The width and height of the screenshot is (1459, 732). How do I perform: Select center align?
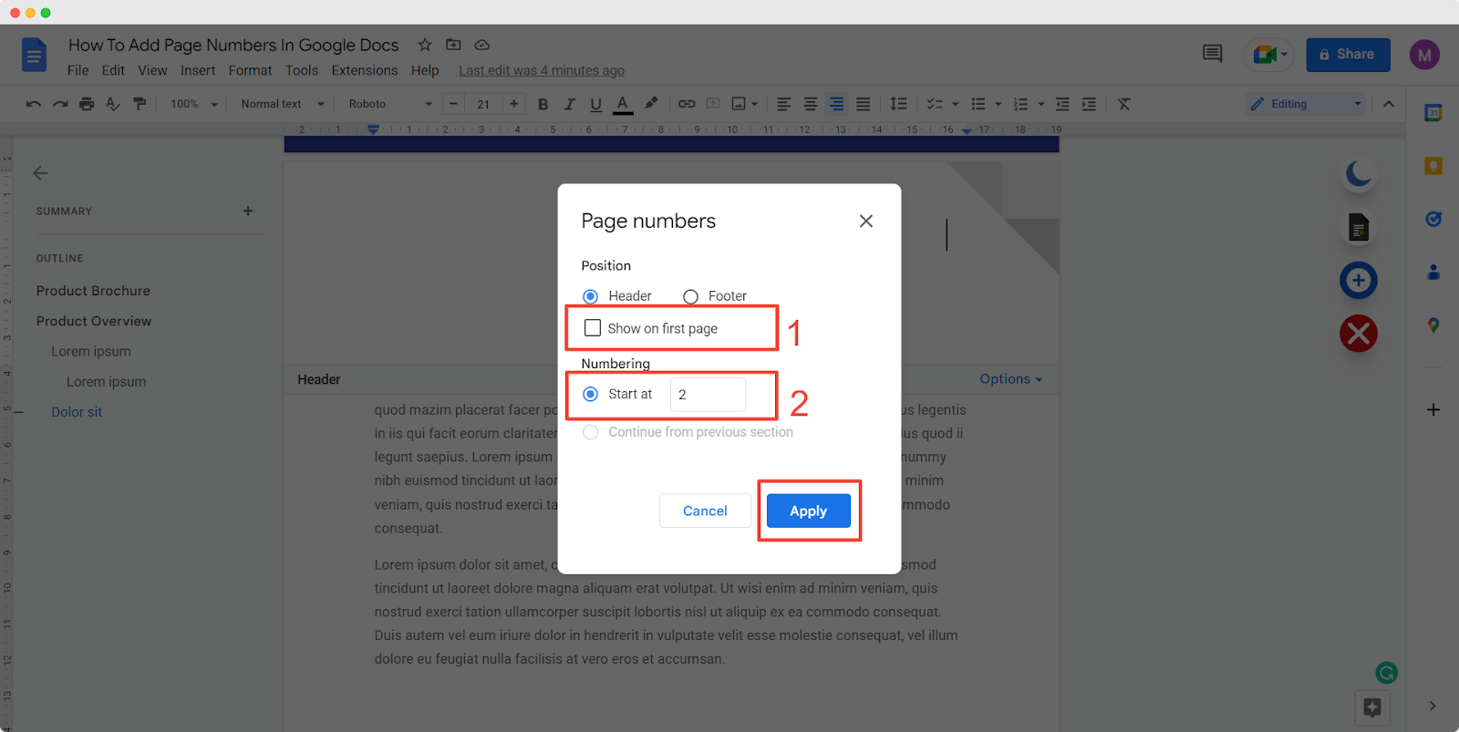click(810, 104)
